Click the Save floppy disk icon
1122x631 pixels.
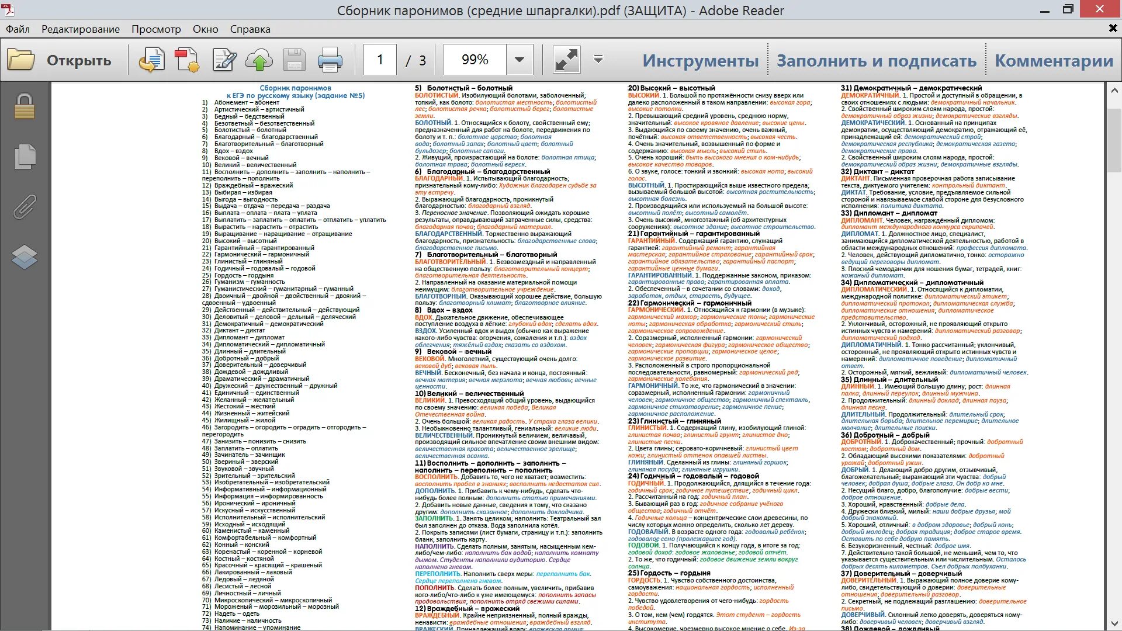[x=294, y=60]
